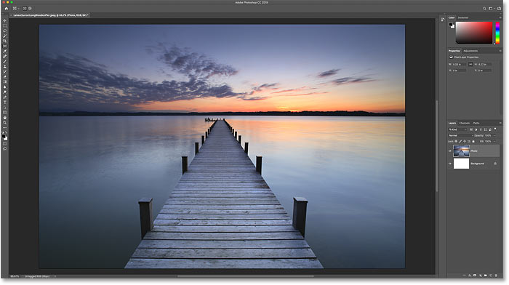The image size is (509, 285).
Task: Toggle the link width and height icon
Action: click(470, 64)
